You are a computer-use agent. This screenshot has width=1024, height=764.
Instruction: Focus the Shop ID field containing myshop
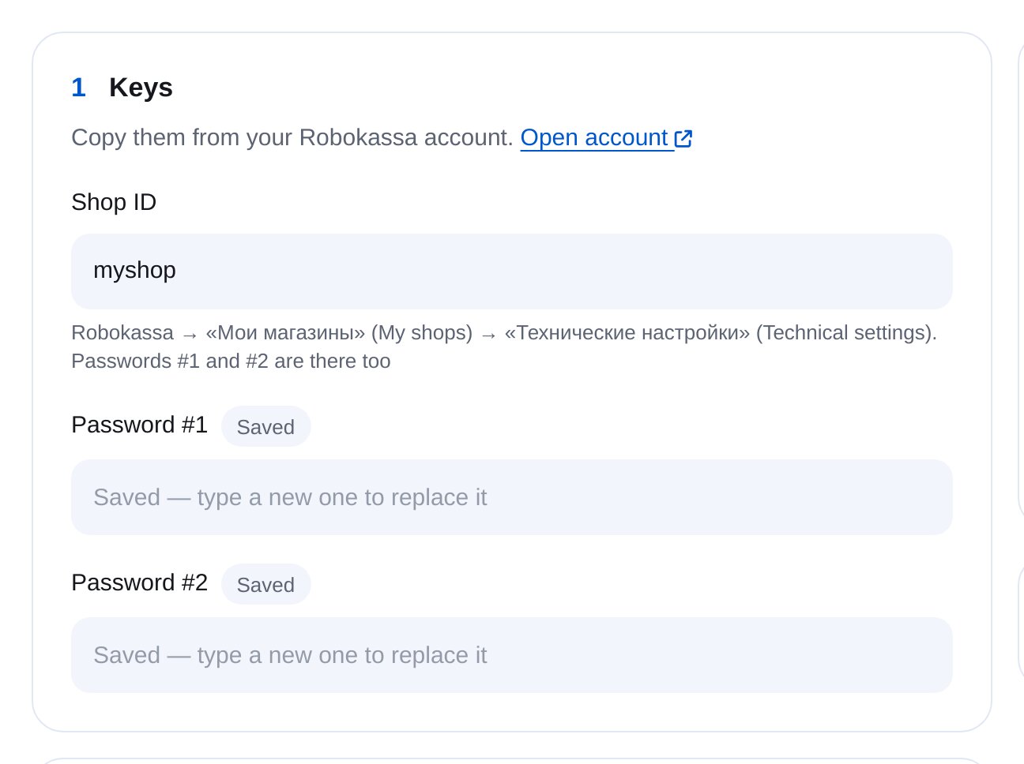tap(511, 271)
